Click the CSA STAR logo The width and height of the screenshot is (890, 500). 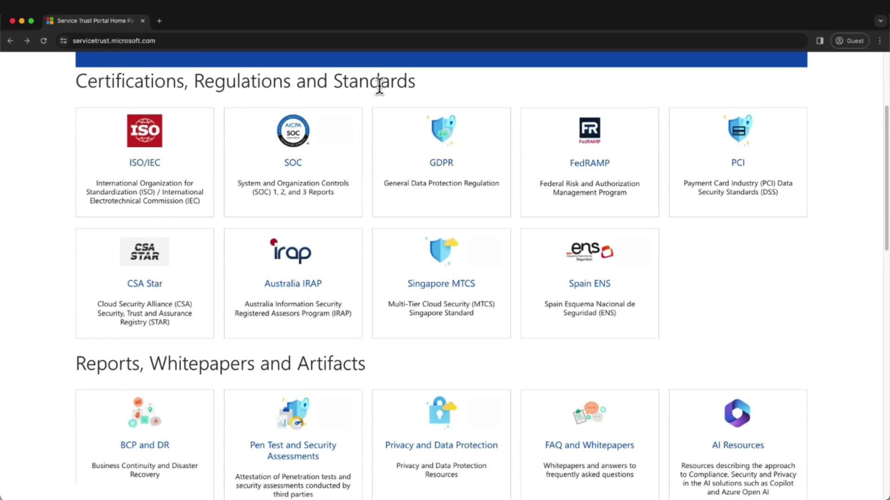pos(145,251)
